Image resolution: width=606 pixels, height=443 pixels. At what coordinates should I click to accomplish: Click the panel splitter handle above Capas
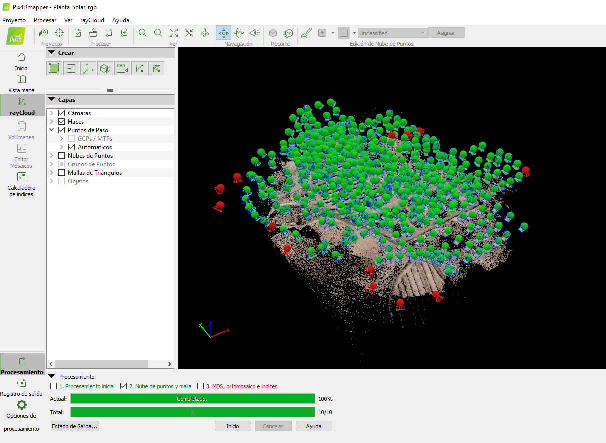[110, 90]
